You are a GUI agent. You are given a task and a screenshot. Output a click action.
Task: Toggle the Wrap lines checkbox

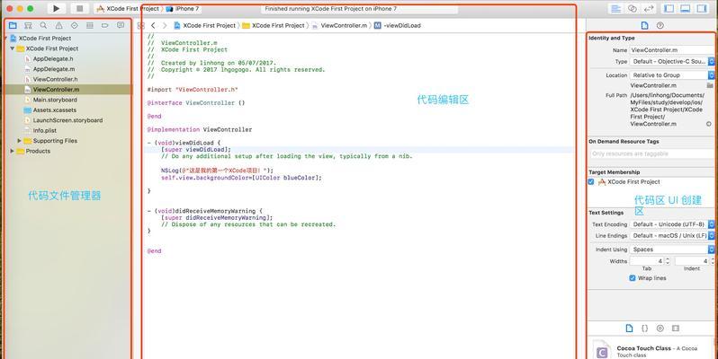click(633, 278)
